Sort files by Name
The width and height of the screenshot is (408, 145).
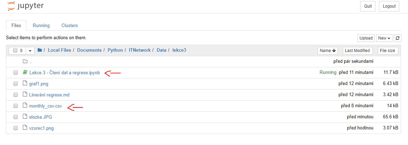coord(328,51)
